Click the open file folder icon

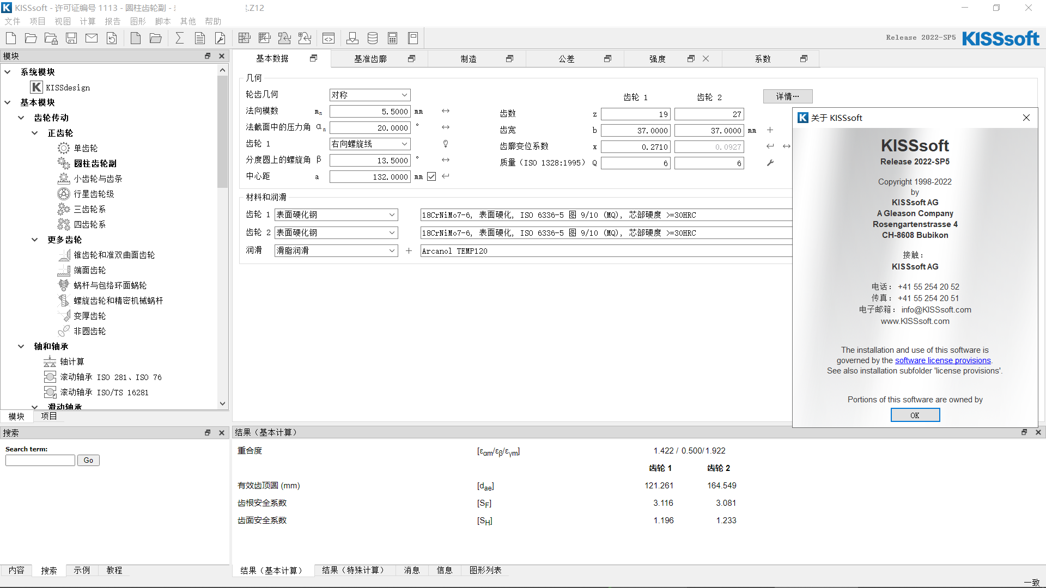pyautogui.click(x=31, y=38)
